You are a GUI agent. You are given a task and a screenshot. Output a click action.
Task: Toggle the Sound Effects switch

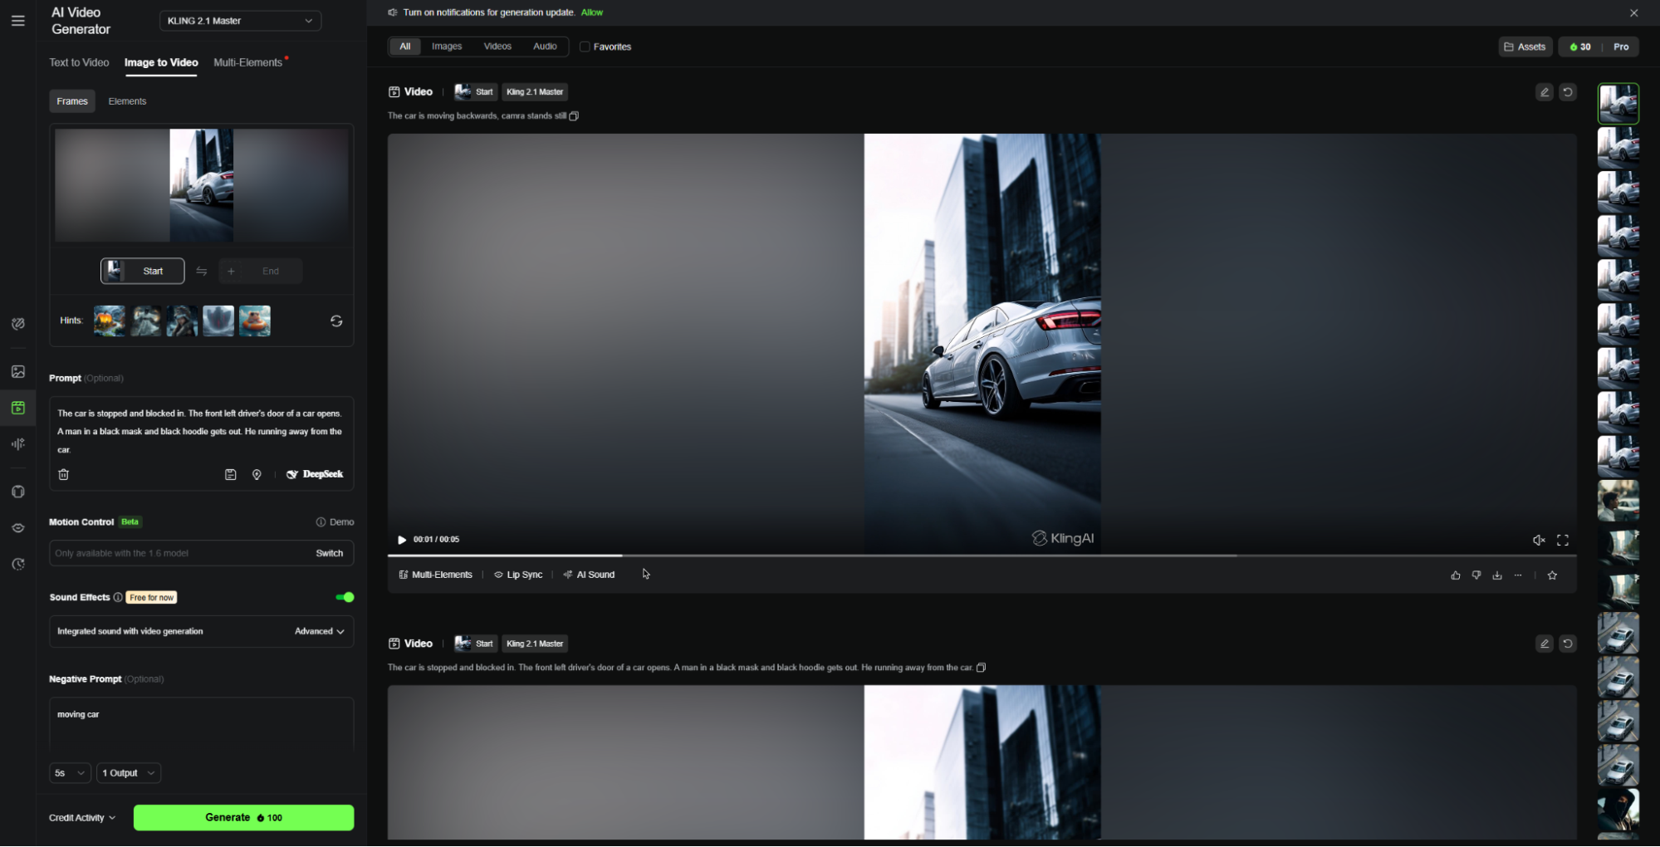tap(345, 597)
